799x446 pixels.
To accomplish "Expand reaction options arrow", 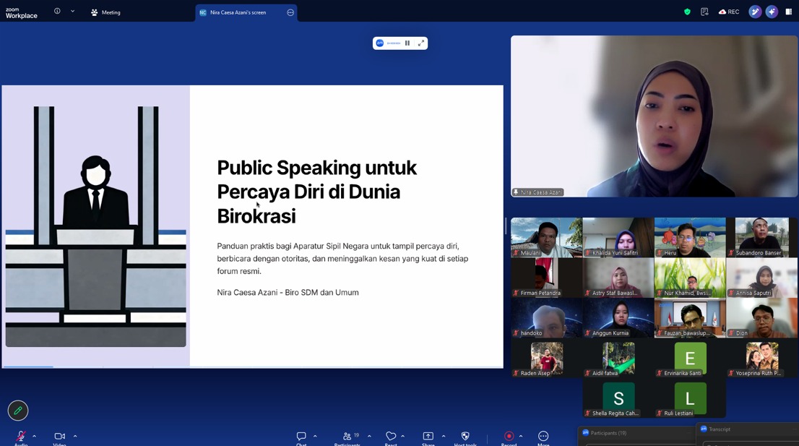I will click(402, 437).
